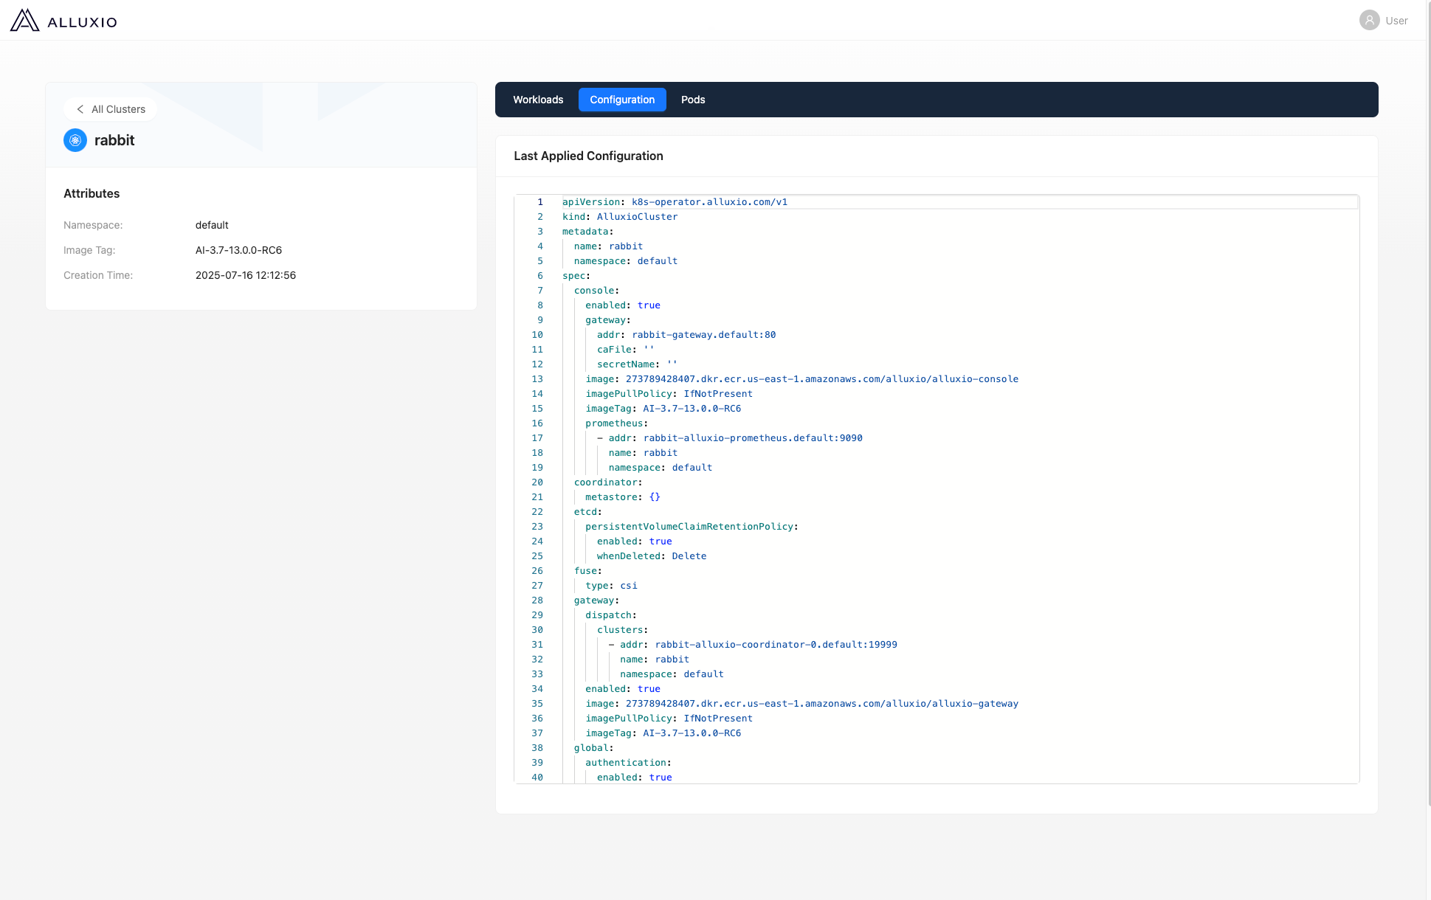This screenshot has height=900, width=1431.
Task: Click the ALLUXIO wordmark text
Action: coord(82,22)
